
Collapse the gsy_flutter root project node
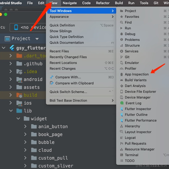(4, 48)
